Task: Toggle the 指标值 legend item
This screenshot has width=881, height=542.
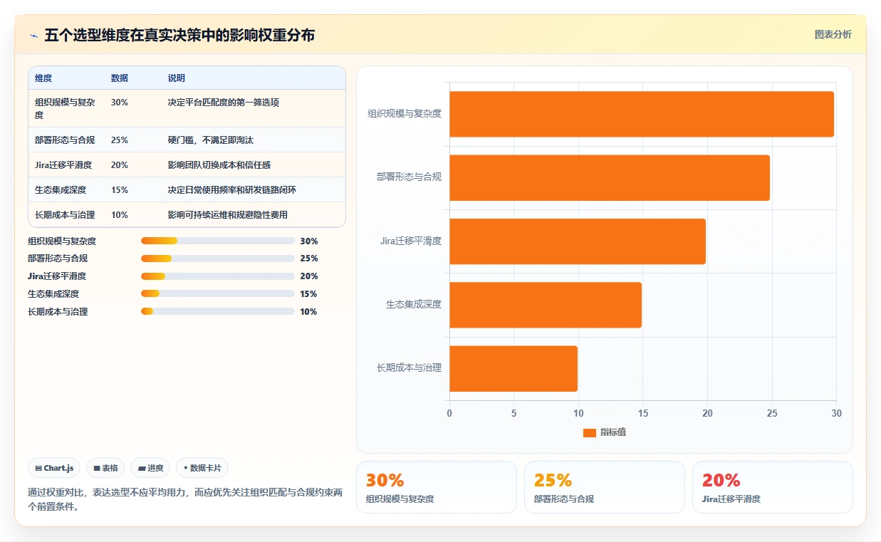Action: [605, 432]
